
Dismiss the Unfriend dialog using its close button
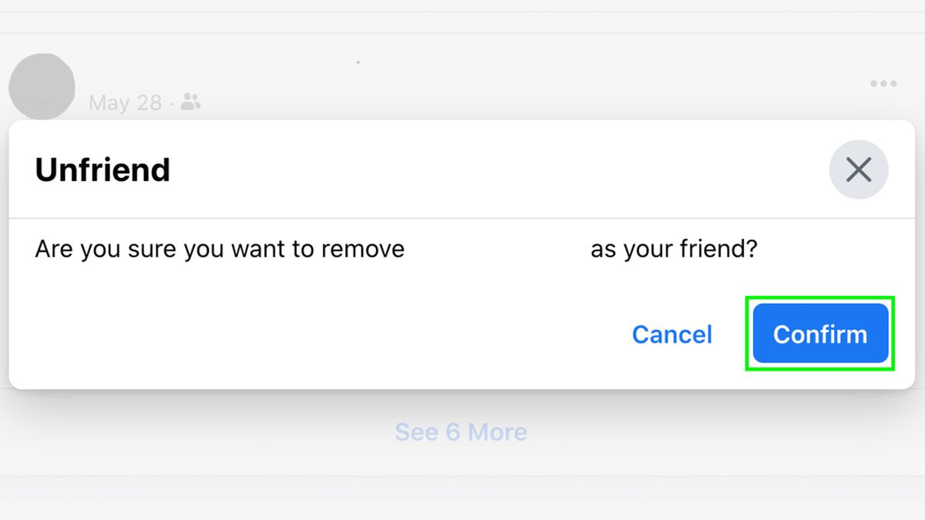[x=858, y=169]
